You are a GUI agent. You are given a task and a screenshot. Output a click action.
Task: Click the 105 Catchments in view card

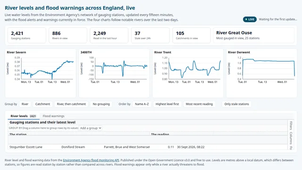[x=192, y=35]
